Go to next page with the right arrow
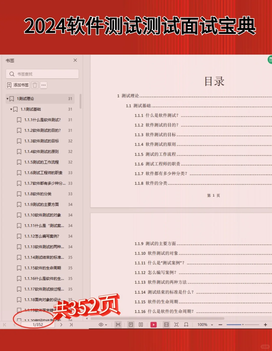This screenshot has width=272, height=351. 61,325
